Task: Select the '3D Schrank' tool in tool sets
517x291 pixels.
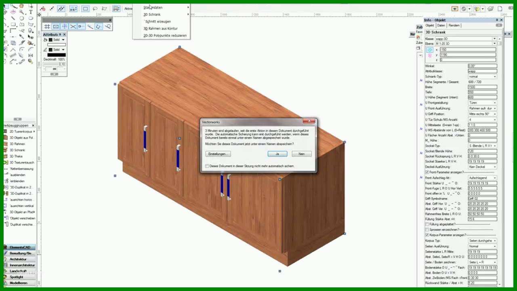Action: 17,150
